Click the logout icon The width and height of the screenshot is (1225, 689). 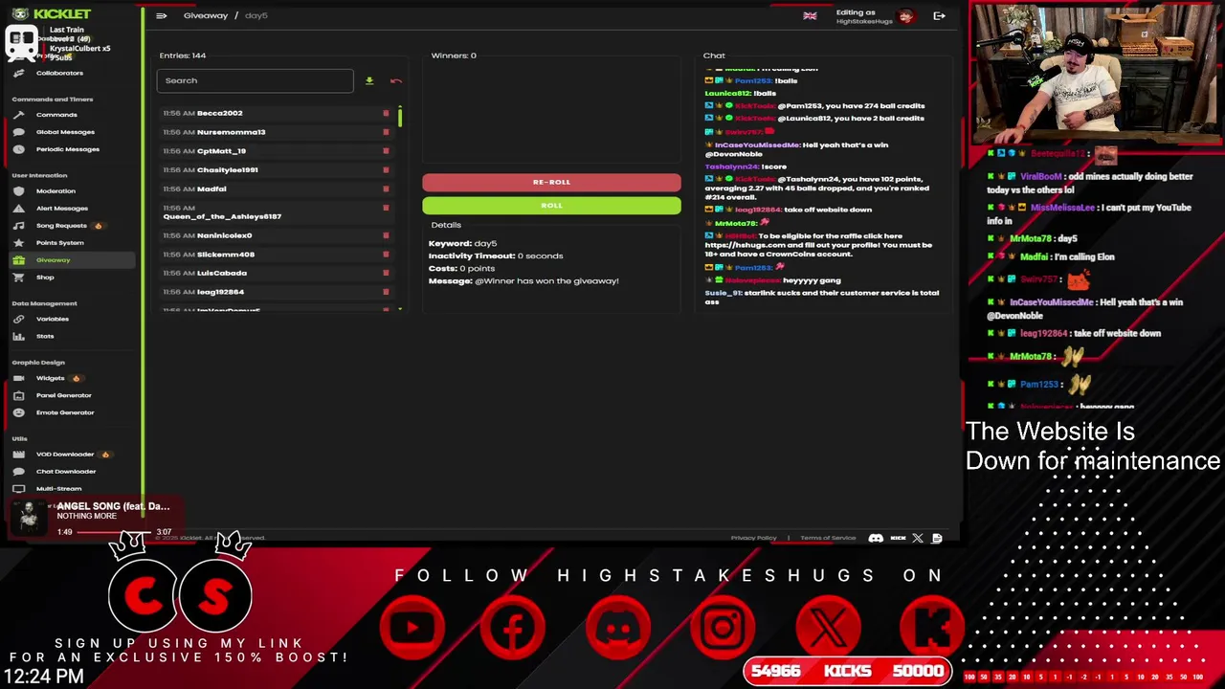point(939,15)
